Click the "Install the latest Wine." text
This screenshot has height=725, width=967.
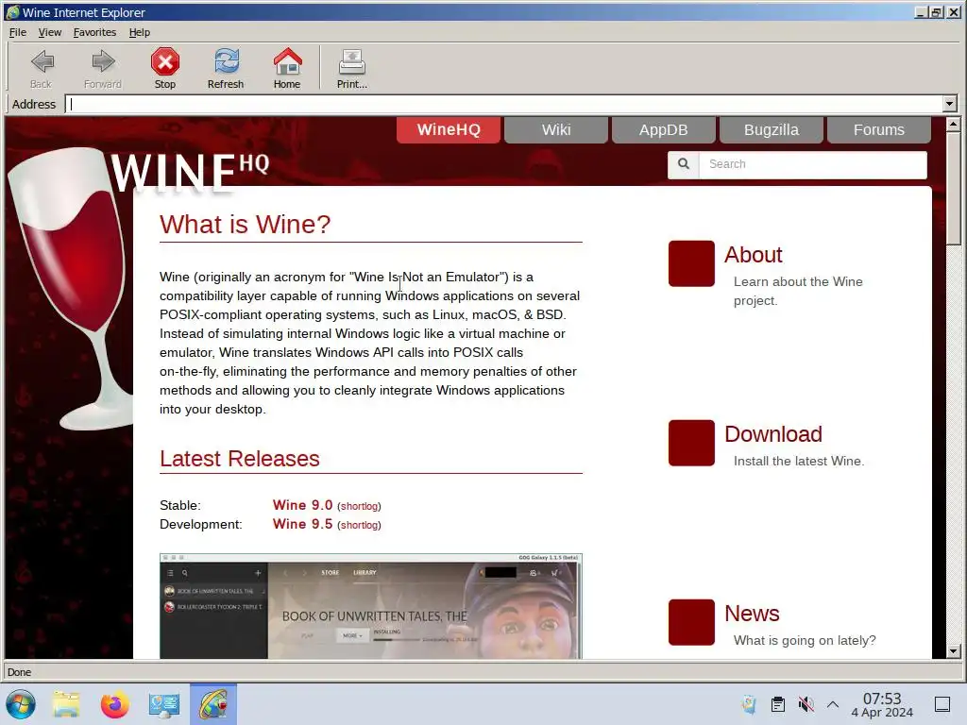coord(799,461)
